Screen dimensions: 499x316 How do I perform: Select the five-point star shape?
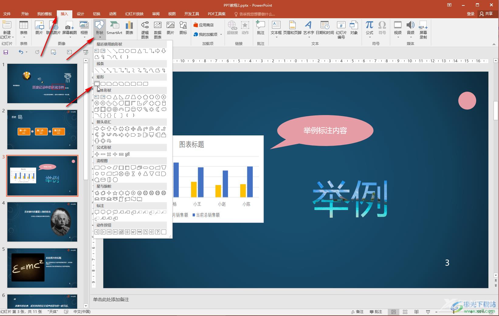click(115, 193)
